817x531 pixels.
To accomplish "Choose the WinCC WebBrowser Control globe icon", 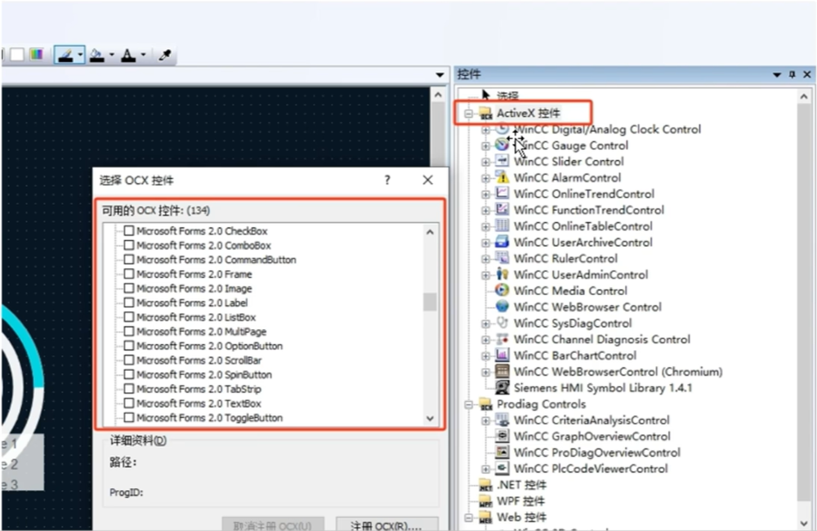I will (502, 307).
